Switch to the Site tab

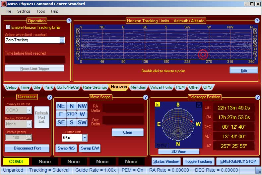(x=37, y=87)
